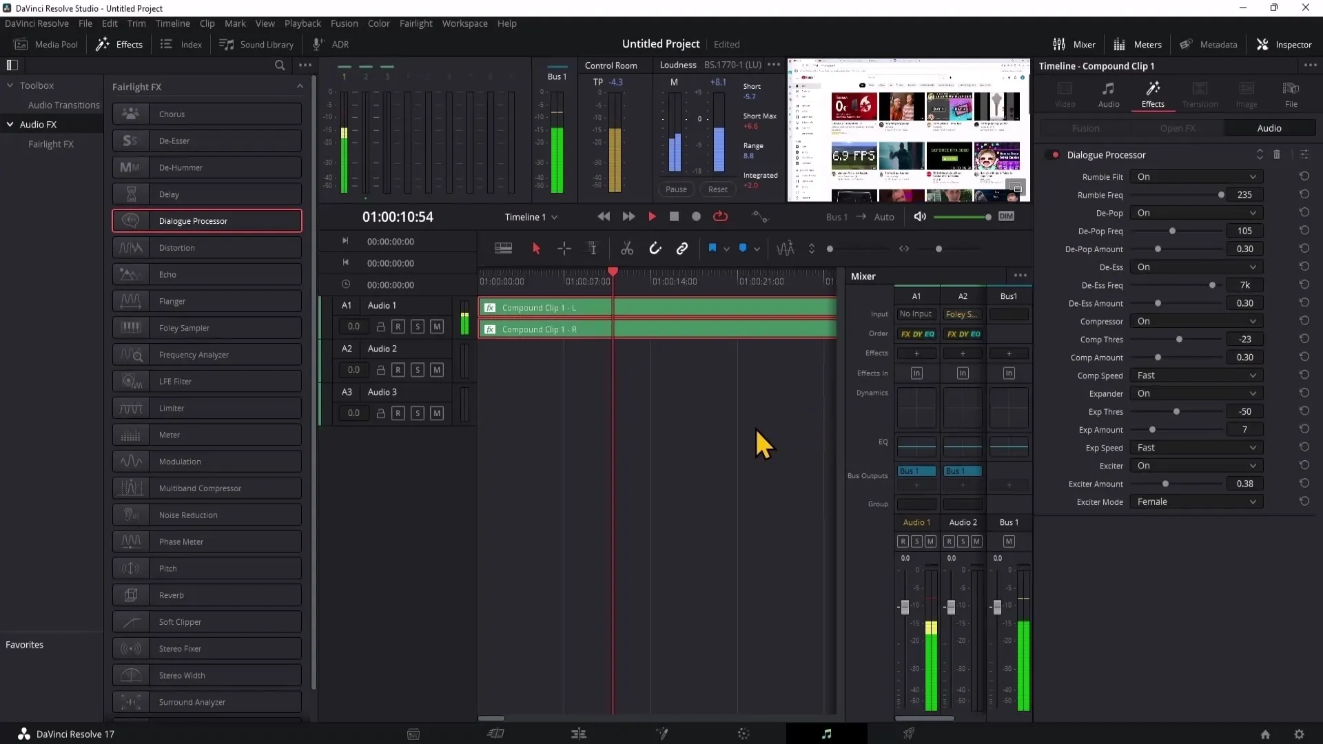Click the Pause button in Control Room
The image size is (1323, 744).
[676, 188]
